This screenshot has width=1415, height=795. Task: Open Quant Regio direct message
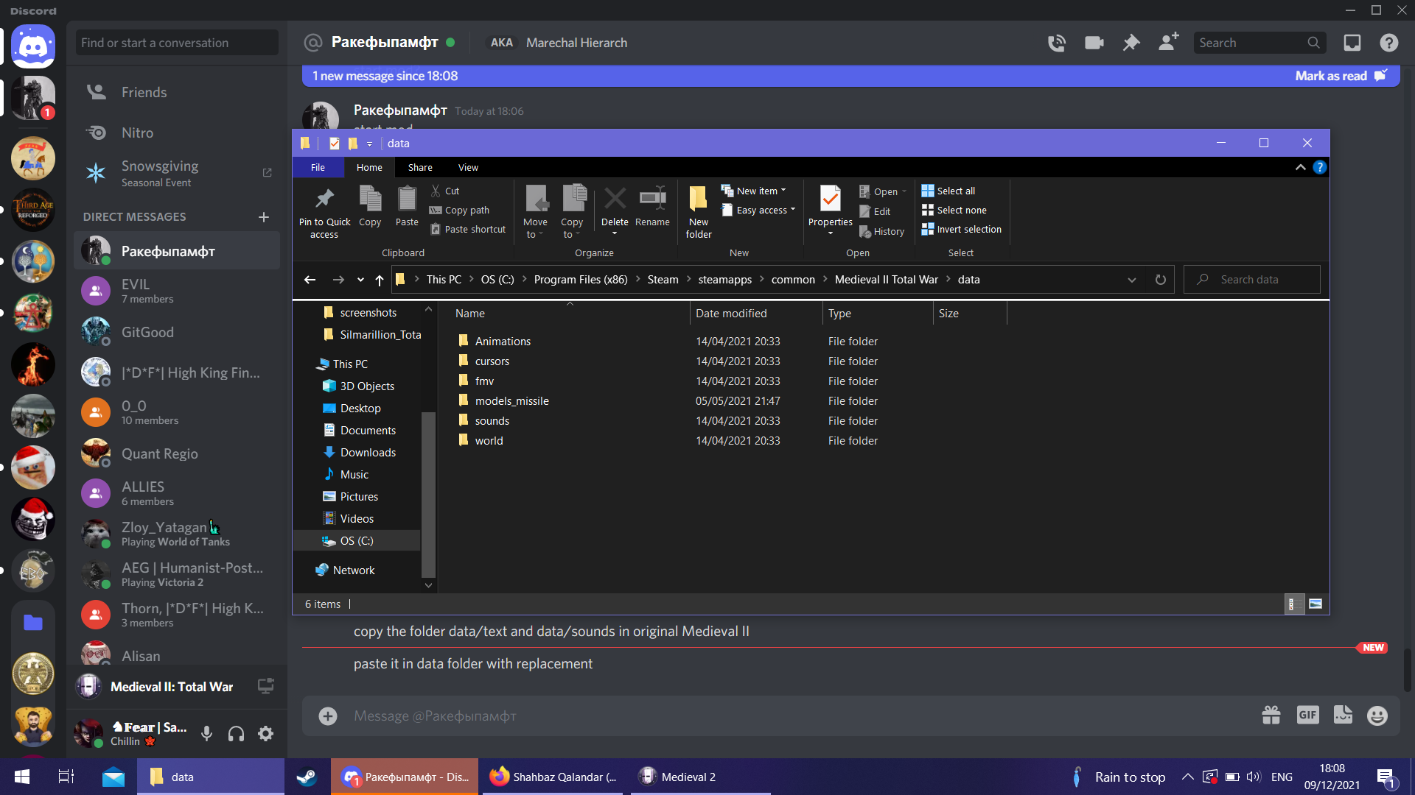pyautogui.click(x=177, y=453)
